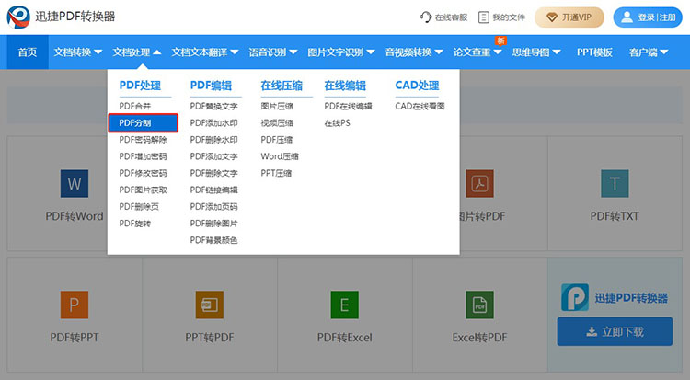The width and height of the screenshot is (690, 380).
Task: Click the 在线压缩 column heading
Action: 282,85
